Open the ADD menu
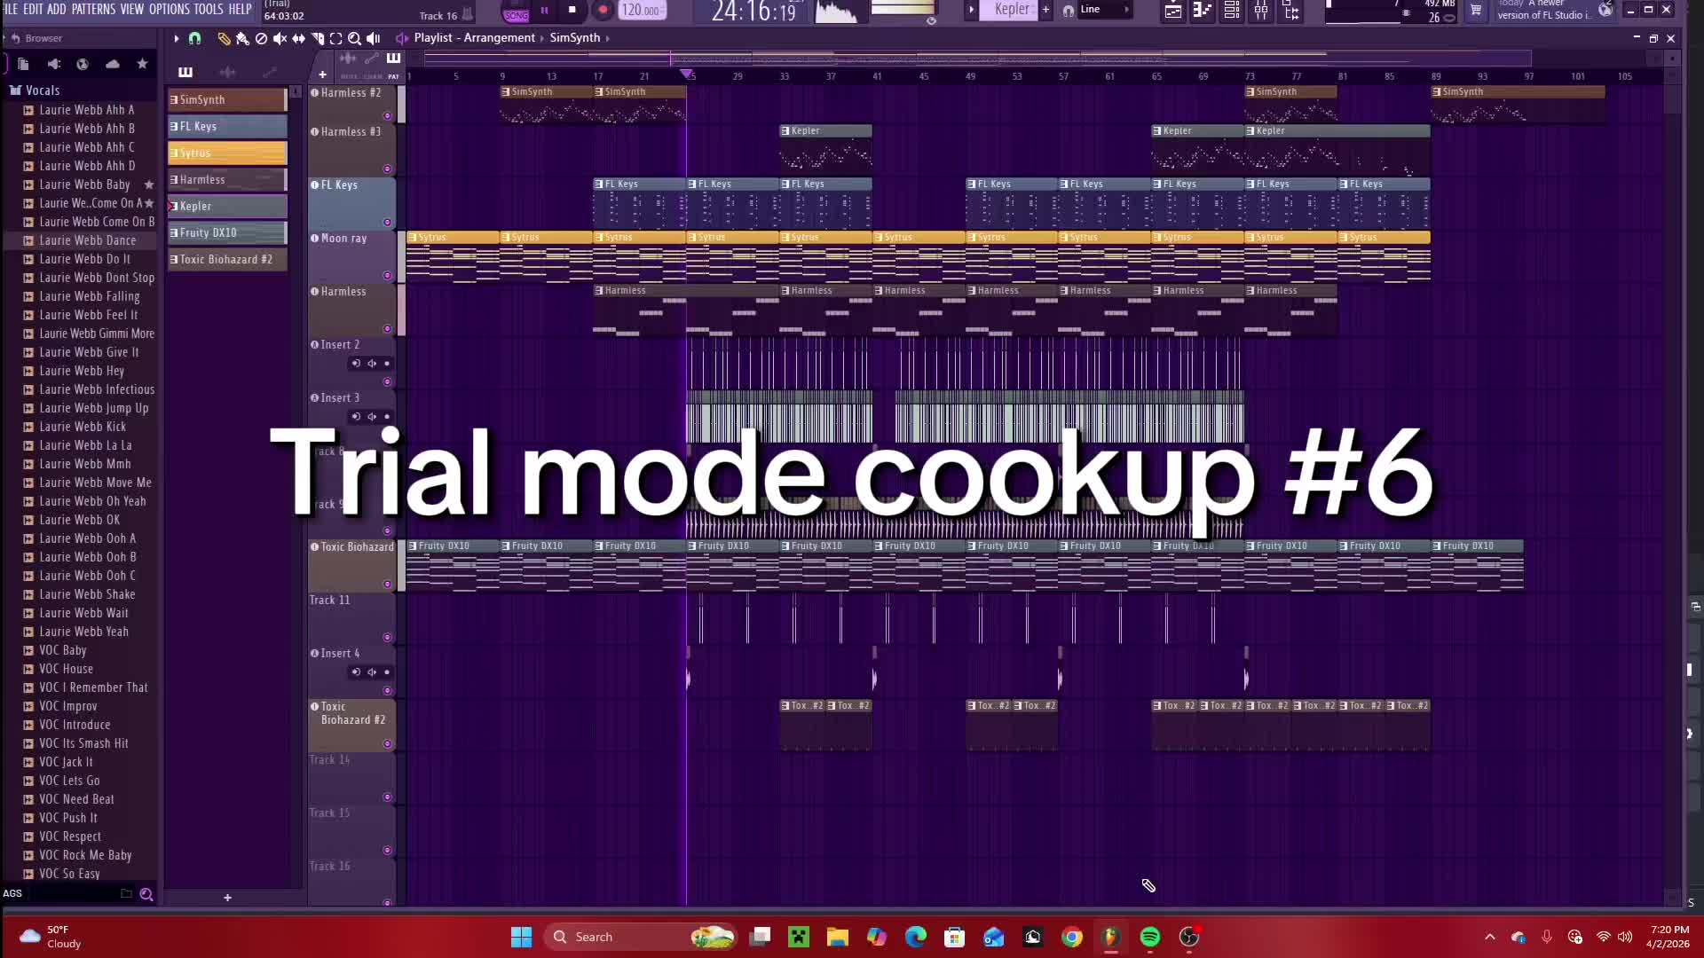This screenshot has height=958, width=1704. pos(57,9)
